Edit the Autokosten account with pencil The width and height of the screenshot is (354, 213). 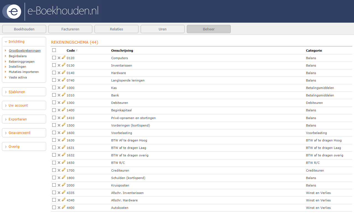[64, 207]
